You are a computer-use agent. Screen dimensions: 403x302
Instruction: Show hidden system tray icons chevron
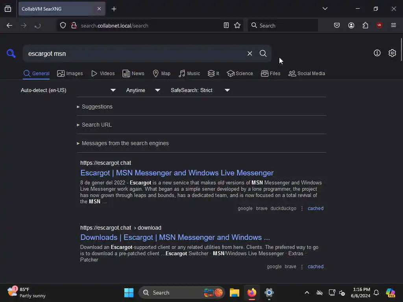(x=307, y=293)
